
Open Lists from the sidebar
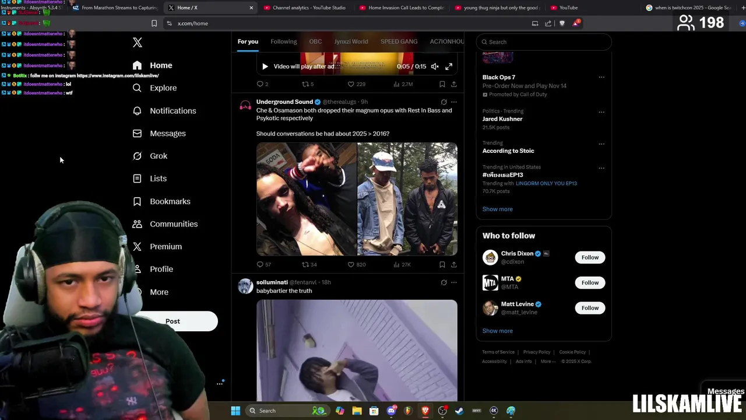(150, 178)
